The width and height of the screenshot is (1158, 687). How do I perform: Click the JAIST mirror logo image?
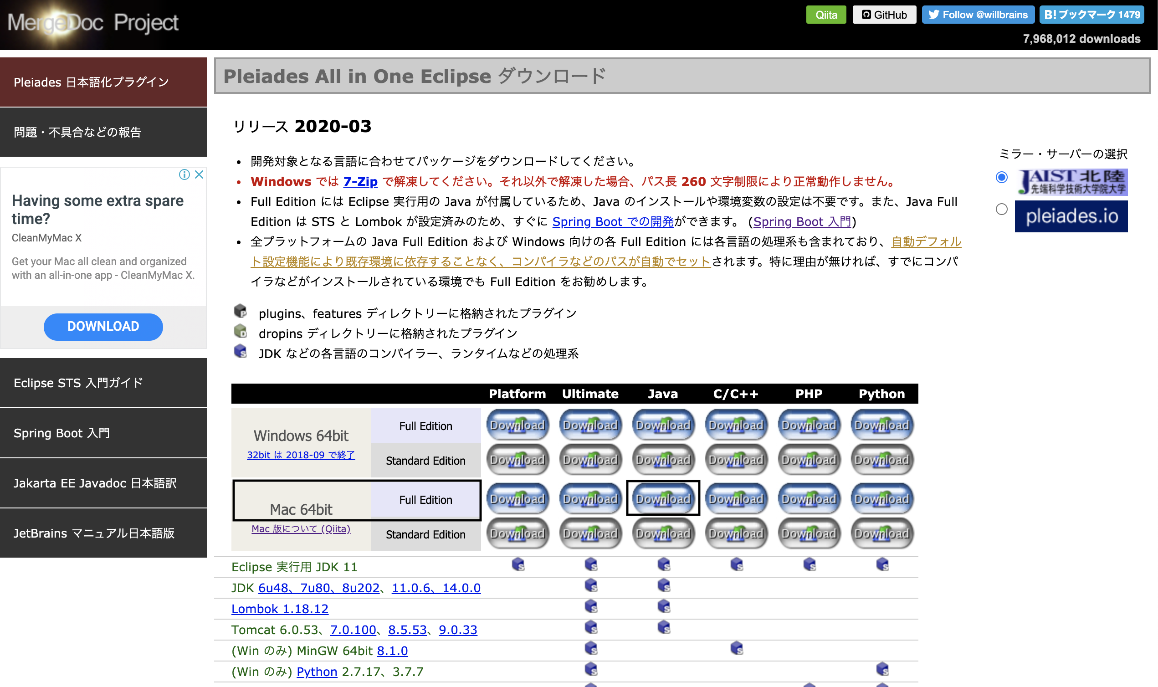(x=1071, y=182)
